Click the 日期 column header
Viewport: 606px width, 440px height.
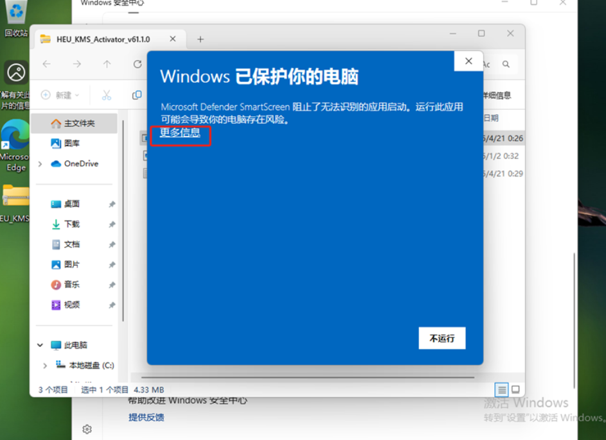492,118
